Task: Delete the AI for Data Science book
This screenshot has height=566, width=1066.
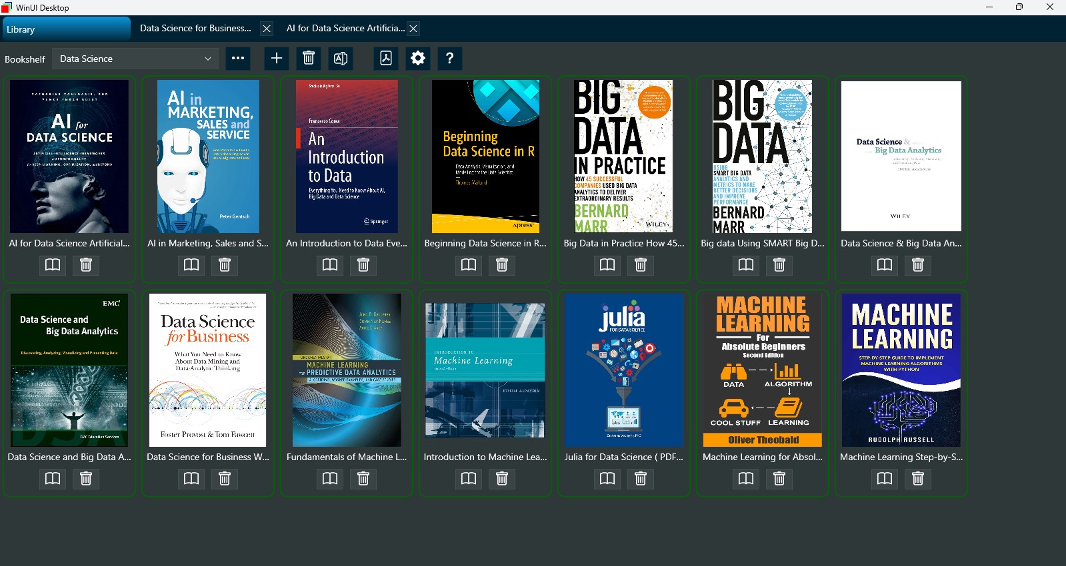Action: click(x=86, y=265)
